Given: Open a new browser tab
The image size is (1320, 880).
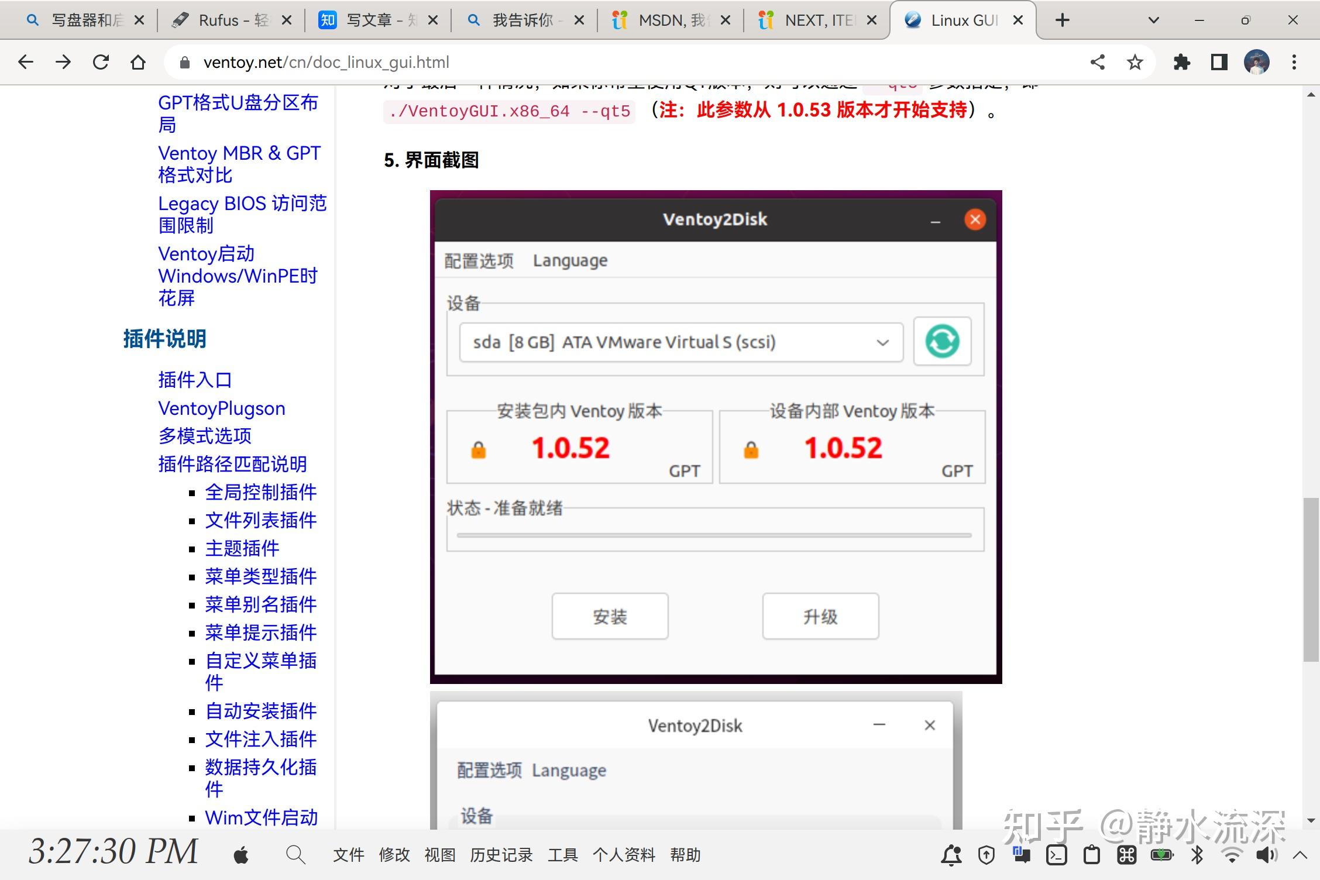Looking at the screenshot, I should pos(1063,20).
